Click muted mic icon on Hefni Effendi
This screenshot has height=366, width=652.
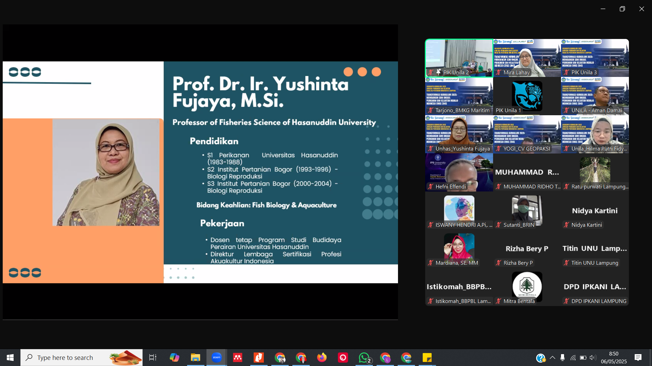(430, 187)
